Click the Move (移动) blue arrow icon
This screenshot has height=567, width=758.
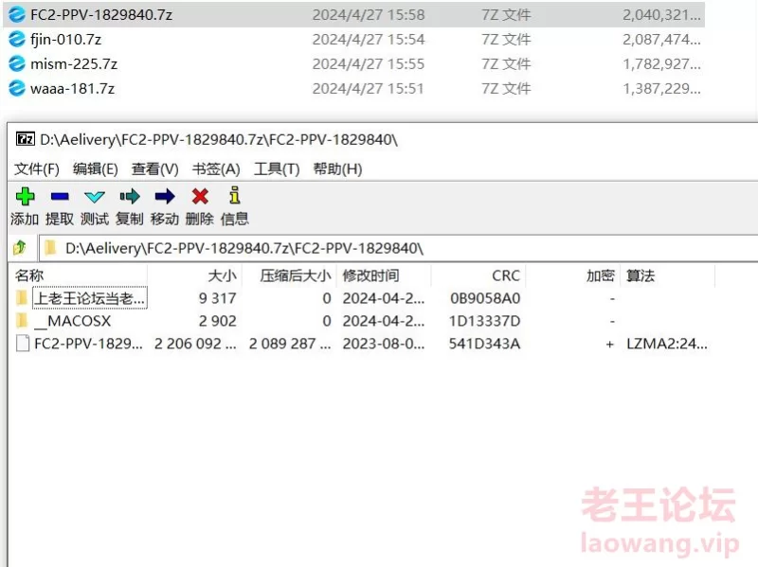[x=165, y=196]
